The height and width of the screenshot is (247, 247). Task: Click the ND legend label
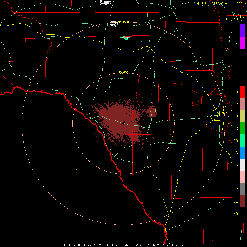coord(235,214)
